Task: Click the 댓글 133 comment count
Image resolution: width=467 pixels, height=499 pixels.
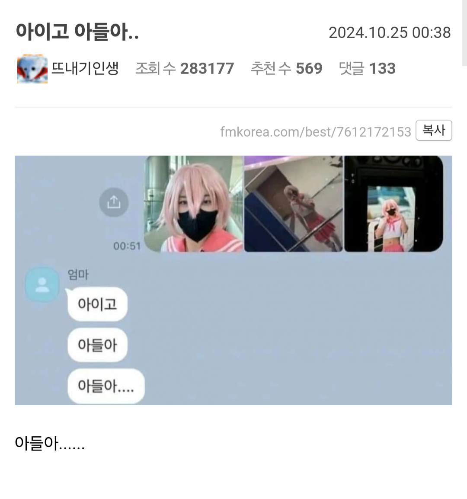Action: [367, 68]
